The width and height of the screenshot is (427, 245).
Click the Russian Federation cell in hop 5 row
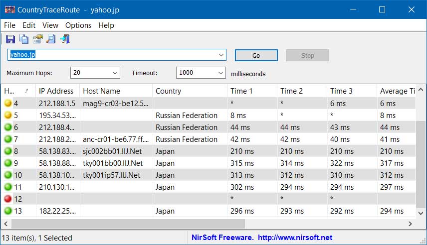pos(187,116)
